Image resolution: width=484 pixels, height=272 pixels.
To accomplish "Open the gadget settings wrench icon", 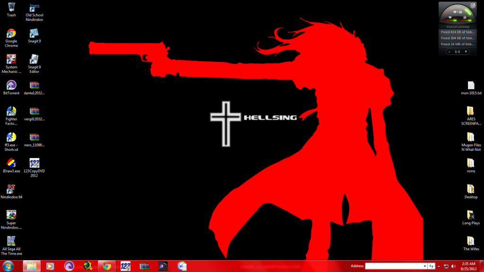I will (x=473, y=6).
